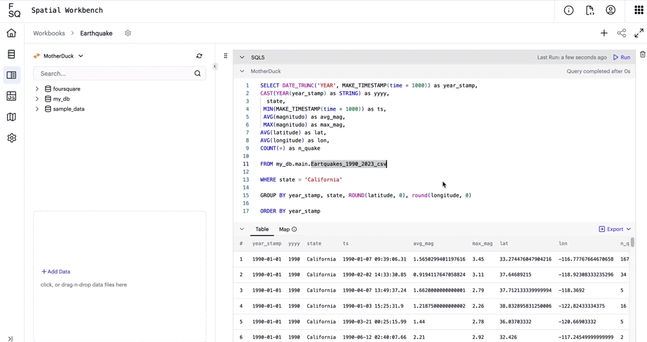Image resolution: width=647 pixels, height=342 pixels.
Task: Click the Spatial Workbench title
Action: pyautogui.click(x=67, y=10)
